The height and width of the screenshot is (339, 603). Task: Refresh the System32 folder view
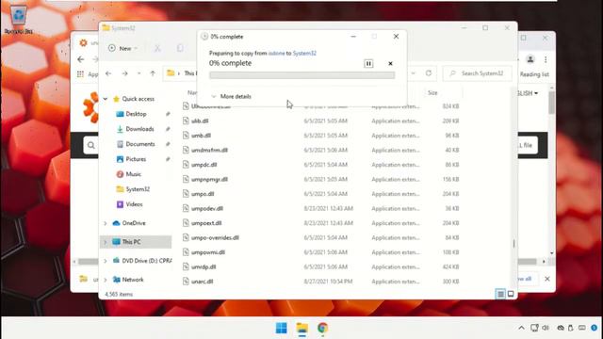click(429, 73)
